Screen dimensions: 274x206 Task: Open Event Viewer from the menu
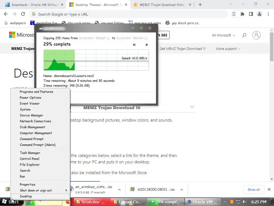[x=40, y=104]
